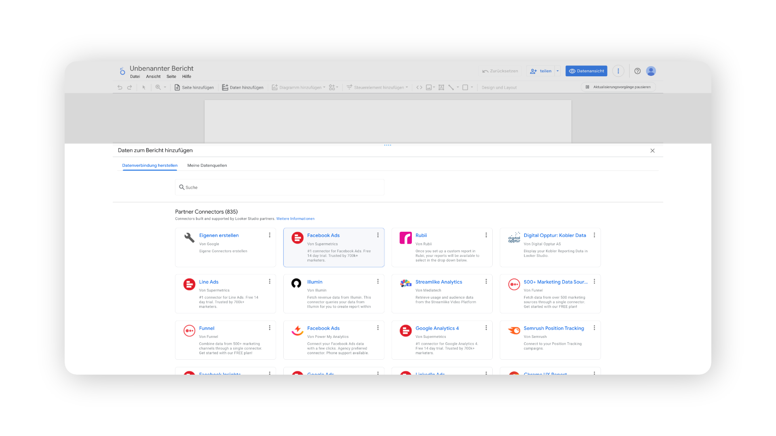
Task: Open the Datei menu
Action: 135,77
